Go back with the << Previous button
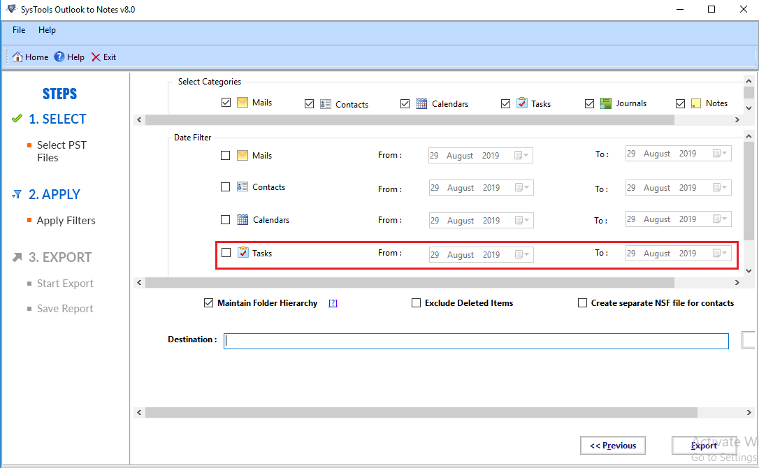759x468 pixels. [x=613, y=445]
